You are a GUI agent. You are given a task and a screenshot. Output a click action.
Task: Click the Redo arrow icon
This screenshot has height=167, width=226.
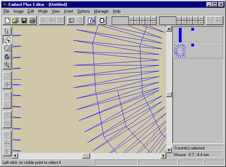(x=80, y=21)
